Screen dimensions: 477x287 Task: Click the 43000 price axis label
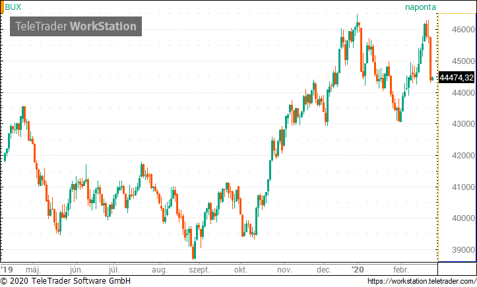(x=463, y=124)
